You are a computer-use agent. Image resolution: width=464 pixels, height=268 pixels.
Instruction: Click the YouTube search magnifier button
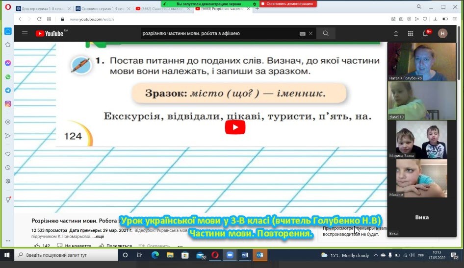(325, 33)
